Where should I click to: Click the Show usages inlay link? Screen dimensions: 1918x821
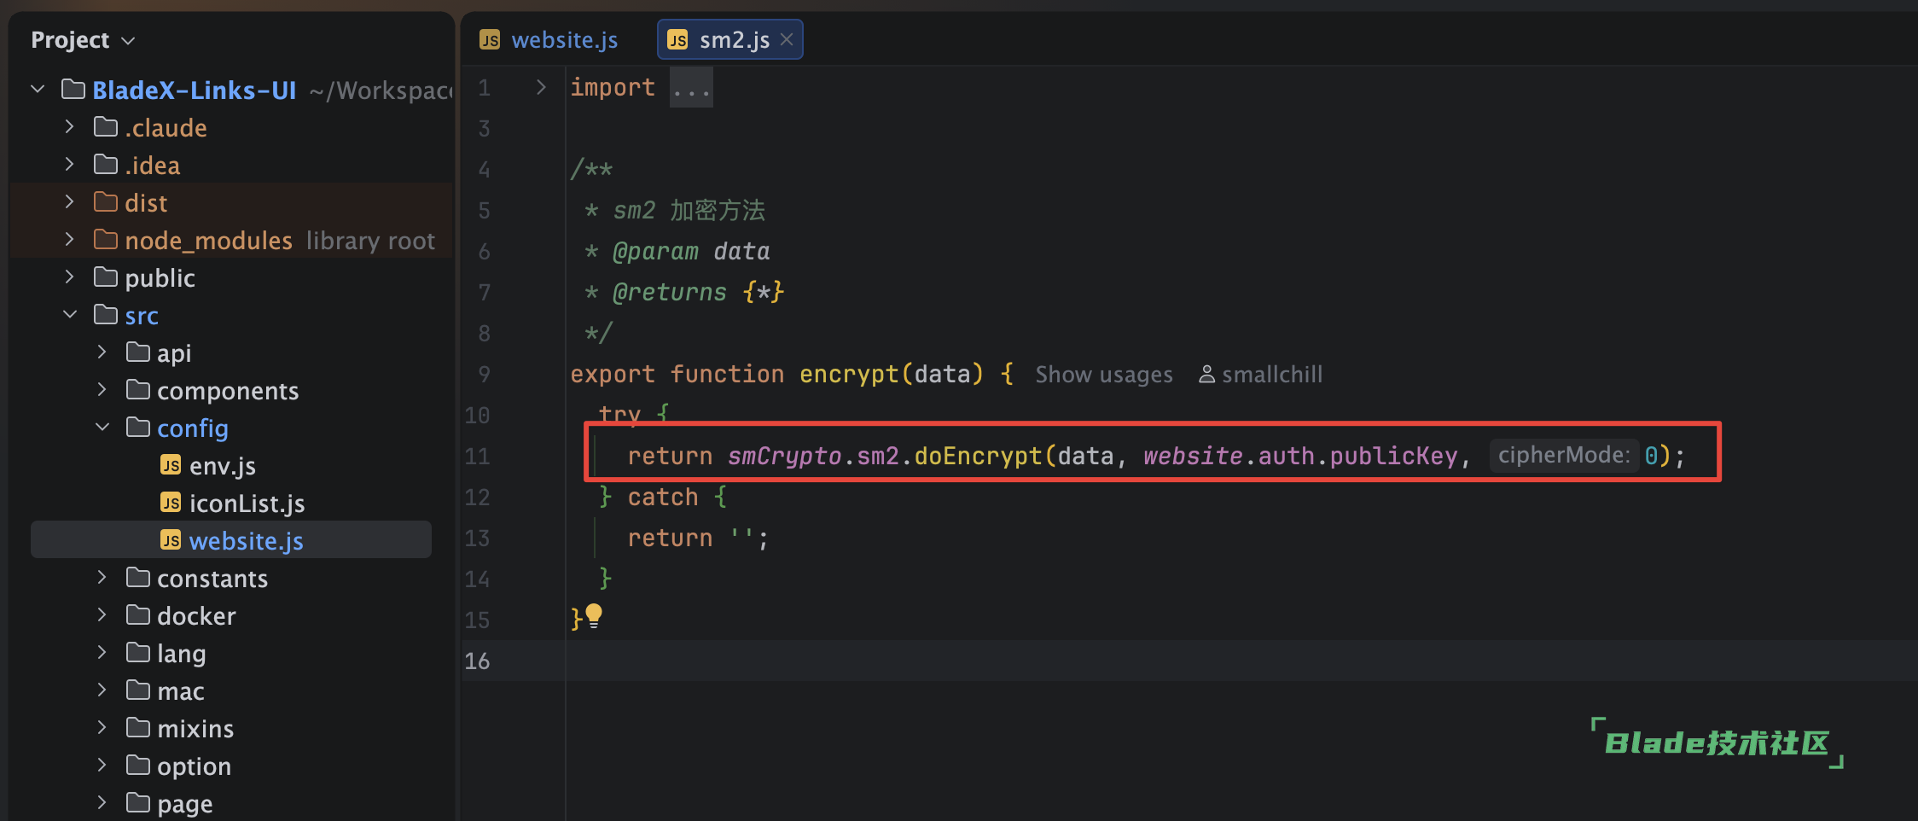(1103, 375)
